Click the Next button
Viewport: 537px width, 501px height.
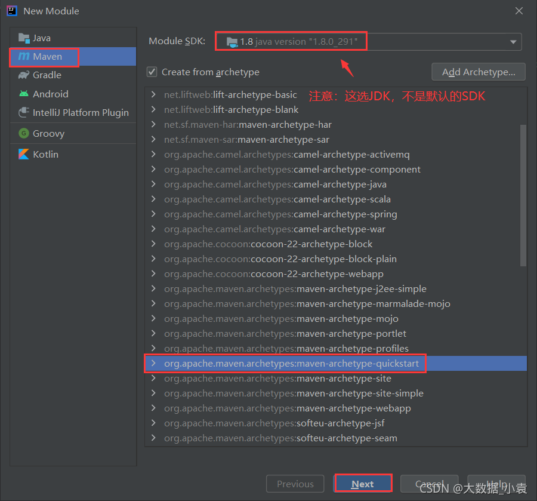point(363,484)
